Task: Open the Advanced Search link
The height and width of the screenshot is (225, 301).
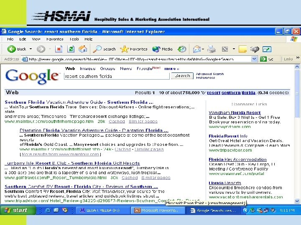Action: click(210, 74)
